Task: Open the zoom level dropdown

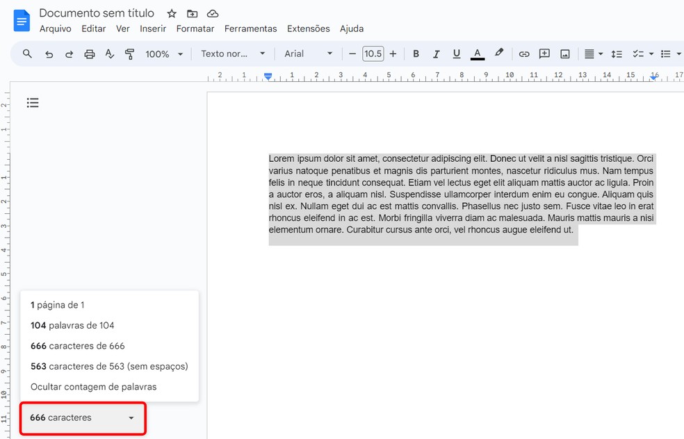Action: (164, 54)
